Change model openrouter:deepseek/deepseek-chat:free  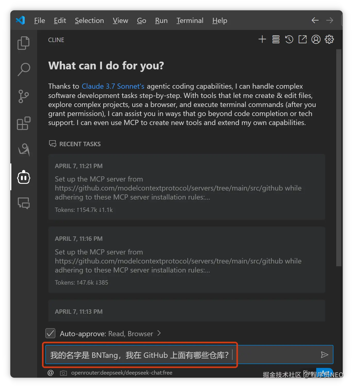[122, 373]
